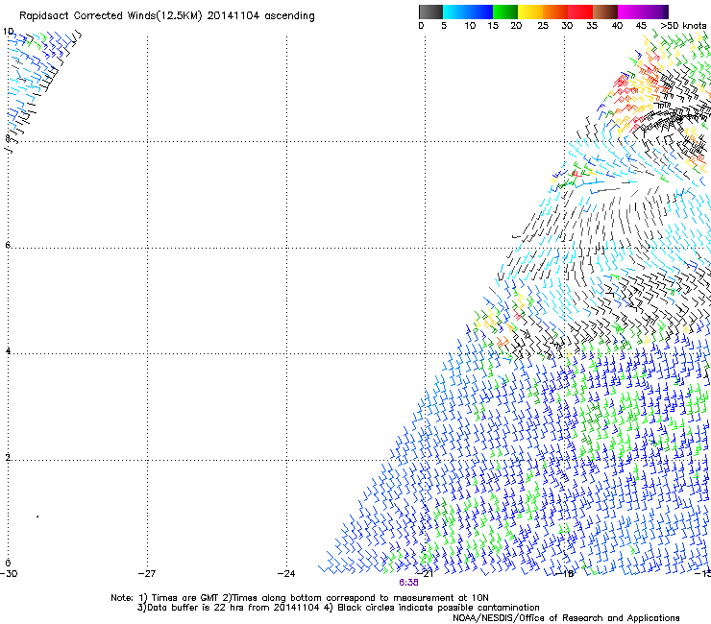Click the '2' latitude axis label
The image size is (711, 624).
pyautogui.click(x=8, y=458)
